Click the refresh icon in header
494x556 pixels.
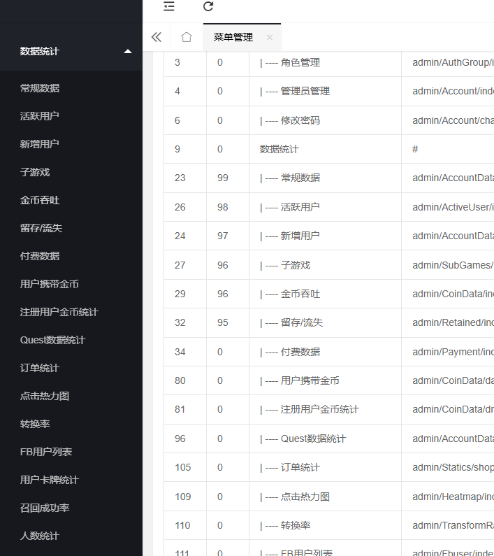tap(208, 7)
